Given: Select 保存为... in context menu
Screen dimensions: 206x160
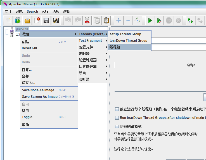Looking at the screenshot, I should coord(48,83).
